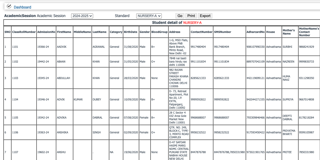Click admission number 19346-24
This screenshot has height=160, width=320.
pyautogui.click(x=43, y=99)
